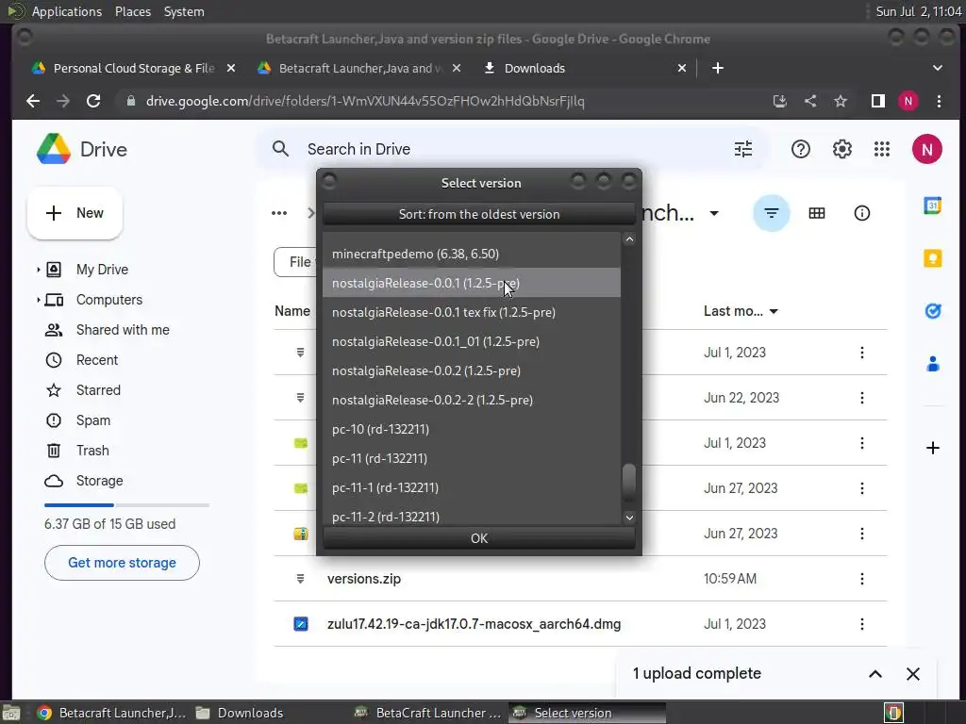Screen dimensions: 966x724
Task: Open Google Tasks side panel icon
Action: [x=933, y=311]
